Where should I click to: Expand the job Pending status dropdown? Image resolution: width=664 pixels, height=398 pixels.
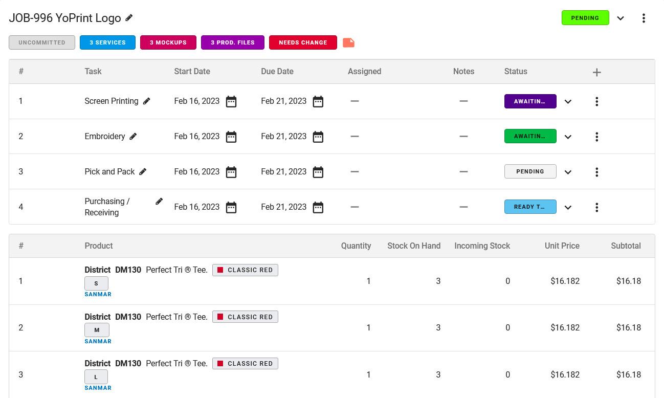tap(621, 18)
